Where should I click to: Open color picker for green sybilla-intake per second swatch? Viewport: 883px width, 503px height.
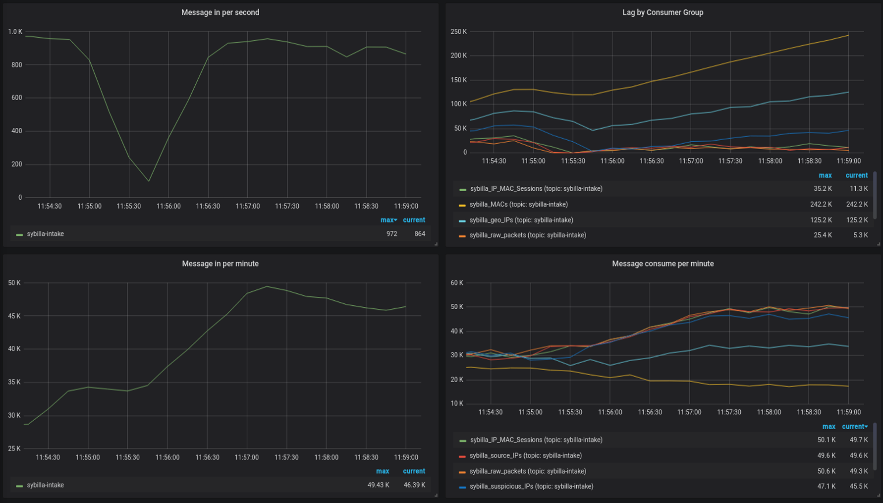(19, 235)
